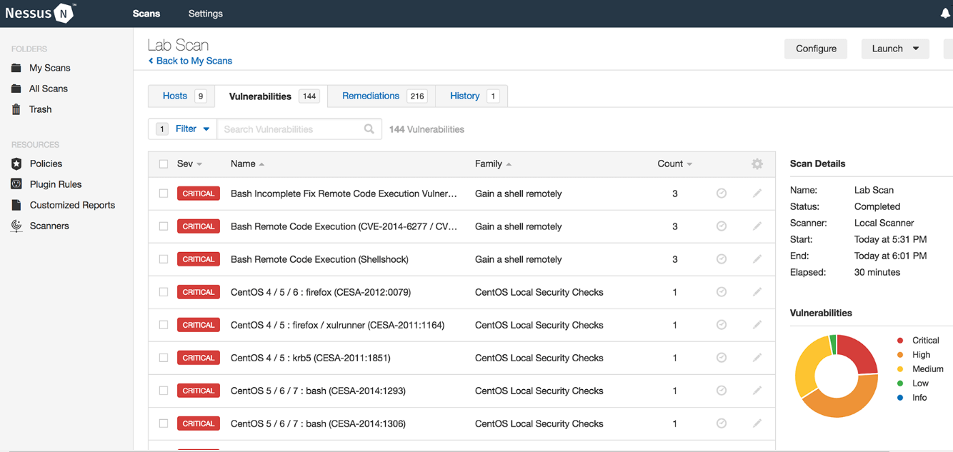Check the bash CESA-2014:1293 row checkbox
The height and width of the screenshot is (452, 953).
[x=164, y=391]
